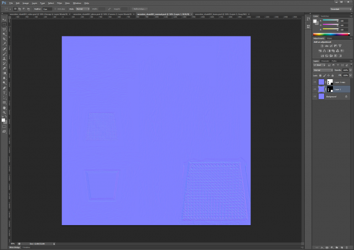
Task: Select the Eraser tool
Action: point(4,69)
